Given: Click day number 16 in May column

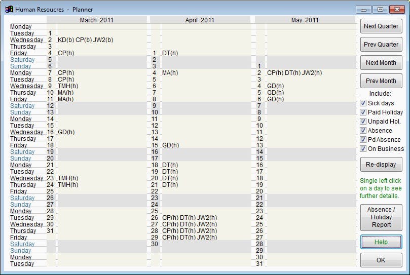Looking at the screenshot, I should point(259,165).
